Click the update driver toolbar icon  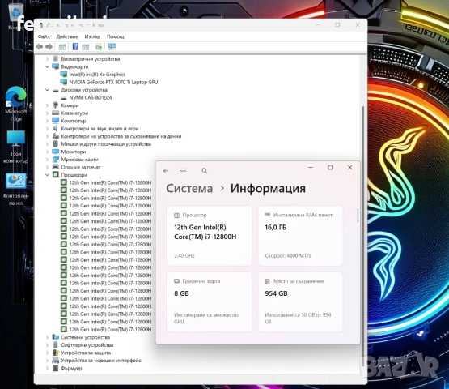click(x=99, y=47)
